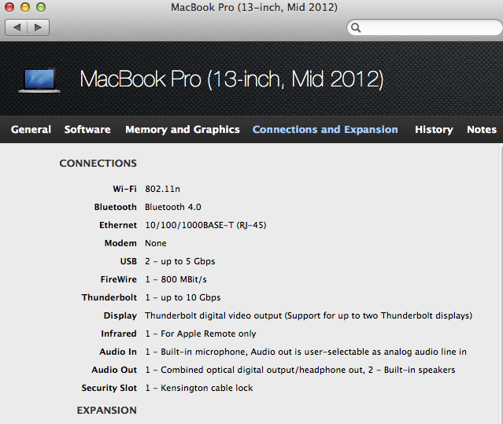Image resolution: width=503 pixels, height=424 pixels.
Task: Click the Infrared label
Action: 119,334
